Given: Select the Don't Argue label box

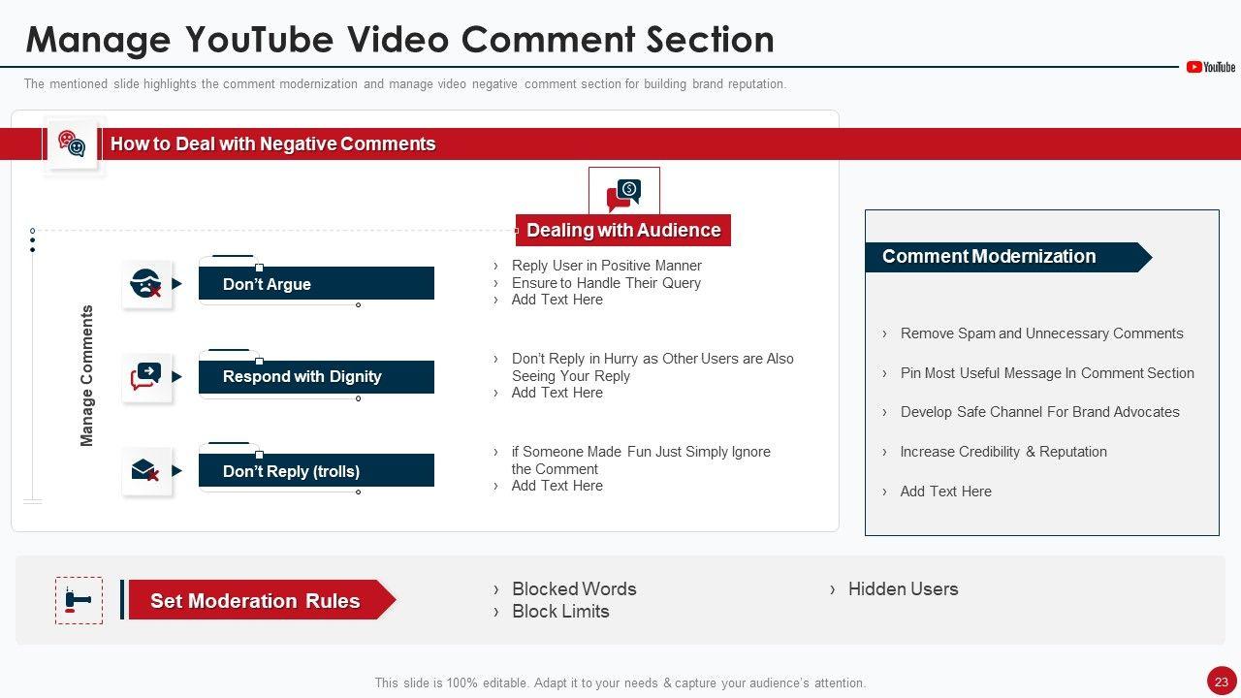Looking at the screenshot, I should [316, 283].
